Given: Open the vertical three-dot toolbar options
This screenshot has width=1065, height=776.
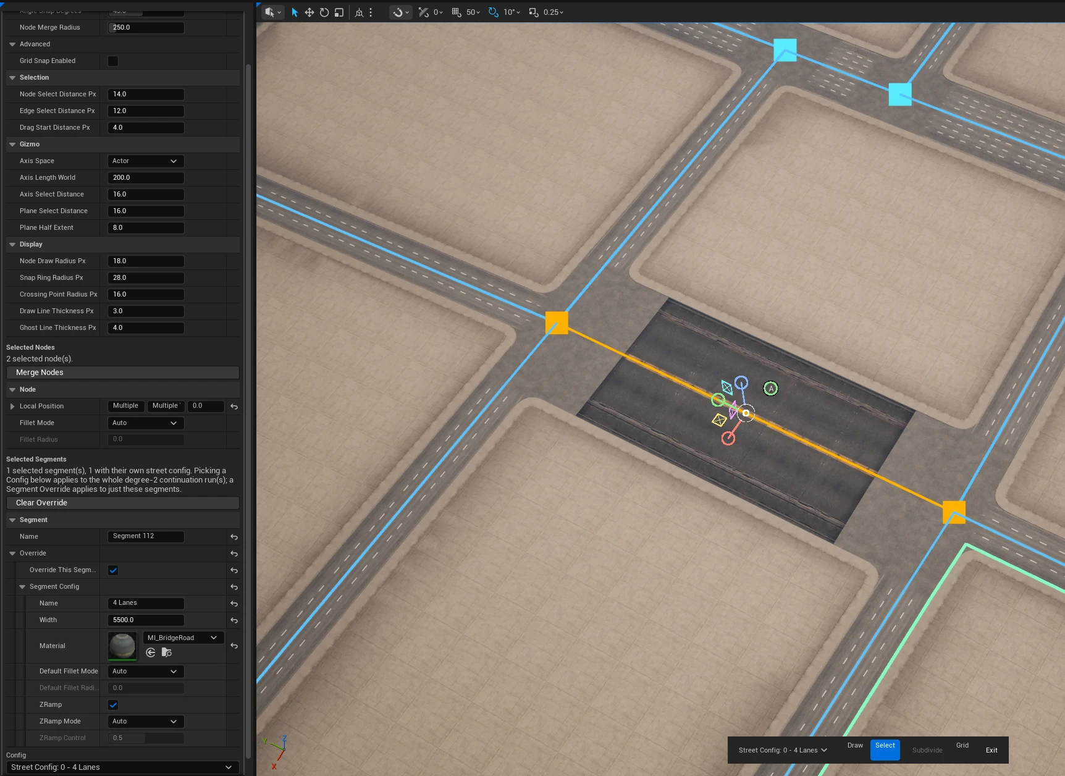Looking at the screenshot, I should click(371, 12).
